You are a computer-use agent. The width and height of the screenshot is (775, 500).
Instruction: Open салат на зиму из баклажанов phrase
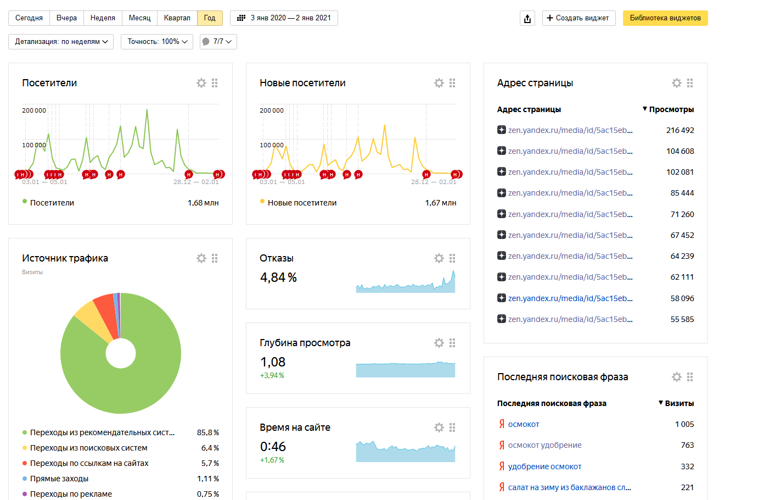[570, 487]
